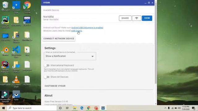The height and width of the screenshot is (111, 198).
Task: Open the Google Chrome desktop shortcut
Action: point(27,7)
